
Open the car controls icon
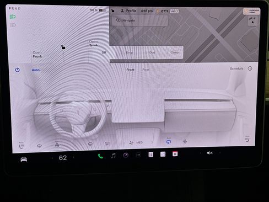pyautogui.click(x=24, y=159)
